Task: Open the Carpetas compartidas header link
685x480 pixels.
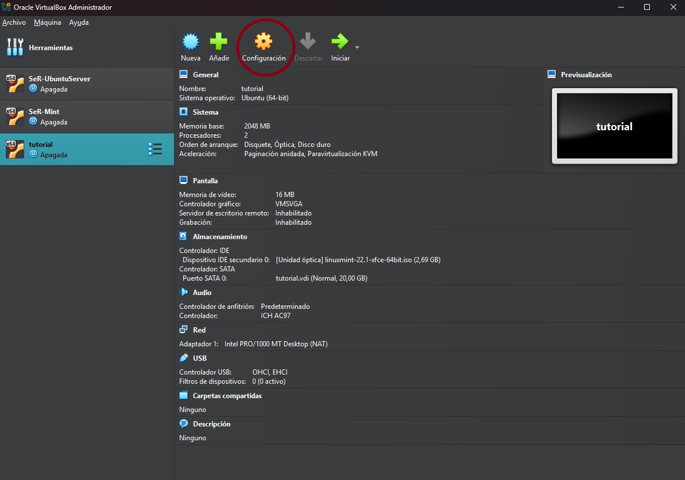Action: pos(227,396)
